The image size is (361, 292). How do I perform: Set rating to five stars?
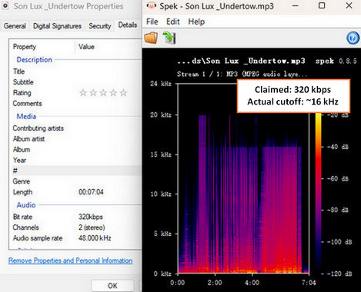(x=123, y=93)
